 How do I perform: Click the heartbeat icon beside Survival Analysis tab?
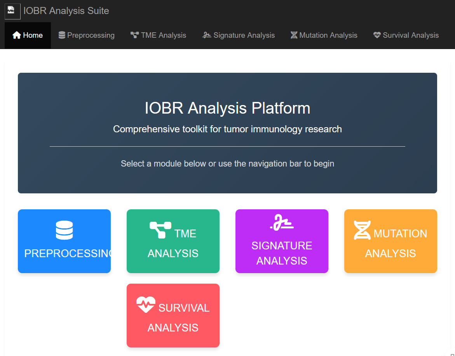[377, 35]
